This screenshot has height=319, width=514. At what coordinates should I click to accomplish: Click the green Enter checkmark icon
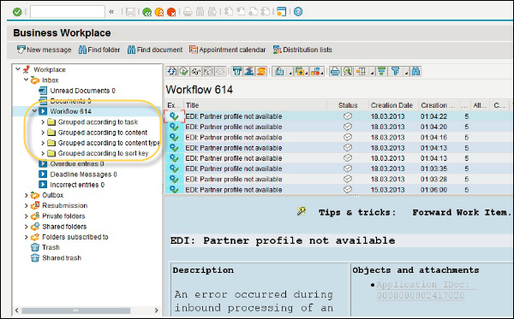pyautogui.click(x=17, y=12)
